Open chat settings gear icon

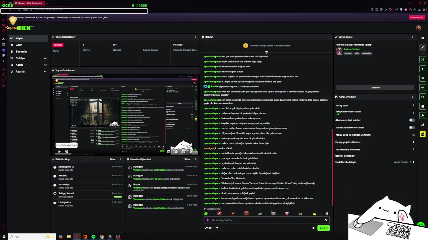click(313, 228)
